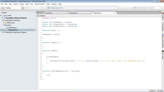Open the Default runtime dropdown

pos(42,8)
